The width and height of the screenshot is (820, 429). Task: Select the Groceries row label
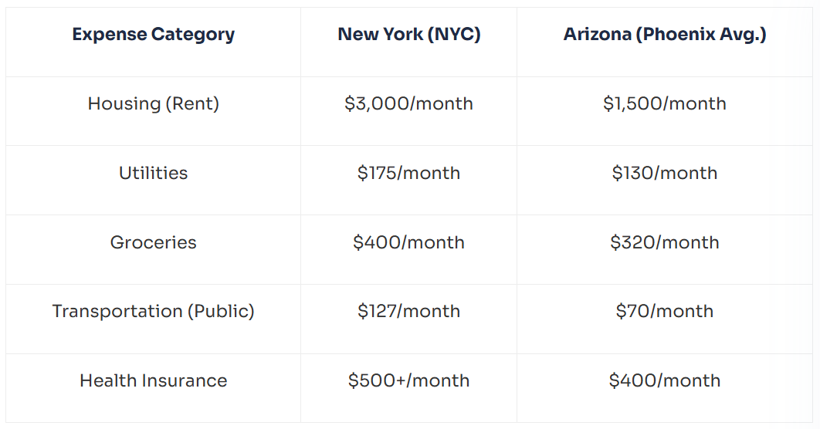click(x=153, y=242)
